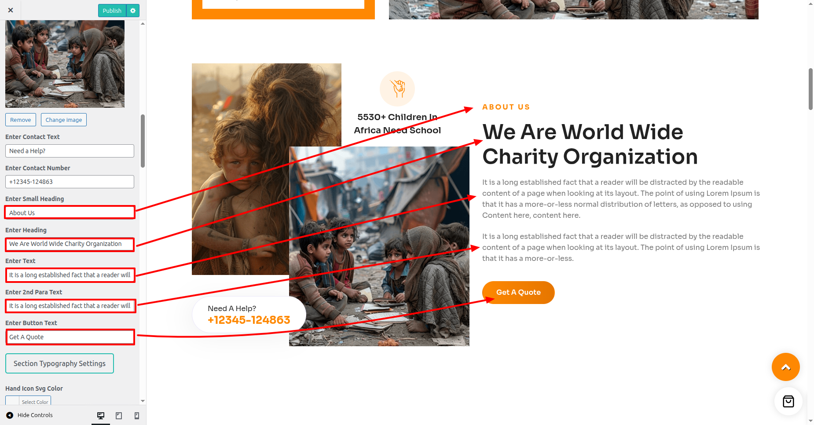Click the children image thumbnail in sidebar
The image size is (814, 425).
pyautogui.click(x=65, y=64)
